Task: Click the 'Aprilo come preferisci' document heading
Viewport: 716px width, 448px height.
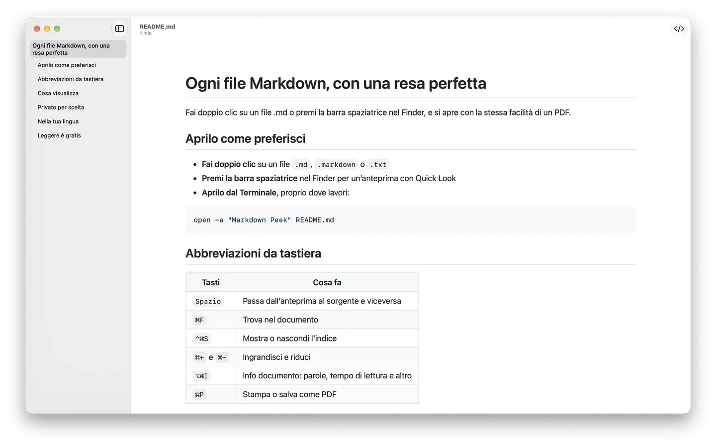Action: point(246,139)
